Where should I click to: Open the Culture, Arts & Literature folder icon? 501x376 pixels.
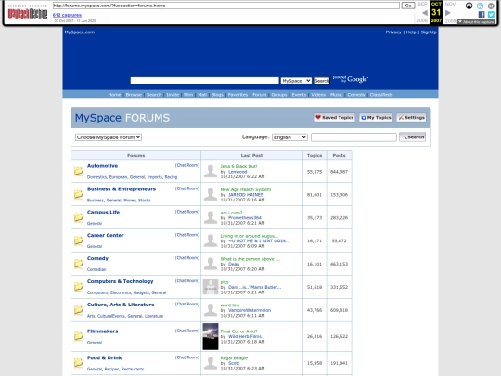[79, 309]
